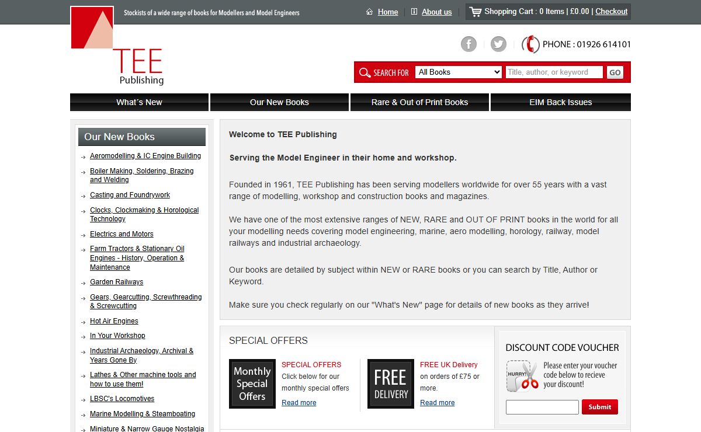Open Marine Modelling & Steamboating category
Screen dimensions: 701x432
tap(143, 414)
